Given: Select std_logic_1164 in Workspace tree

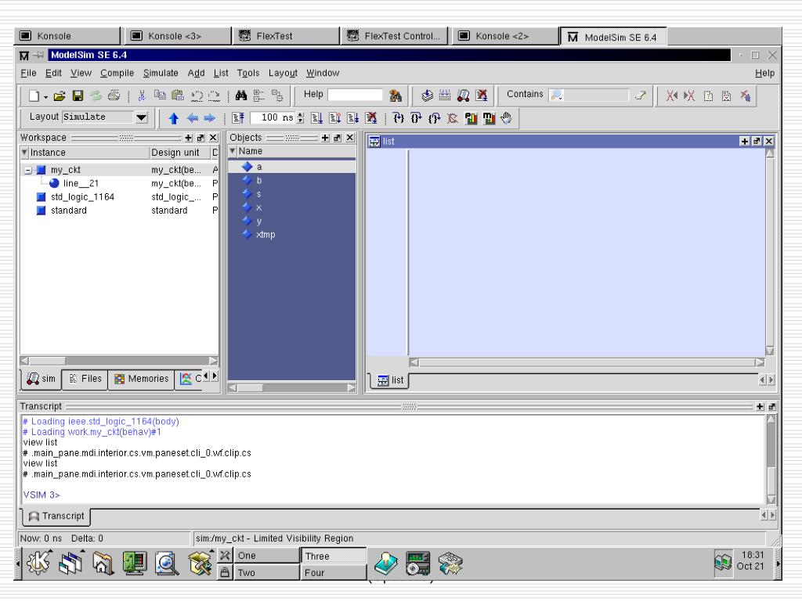Looking at the screenshot, I should coord(82,196).
